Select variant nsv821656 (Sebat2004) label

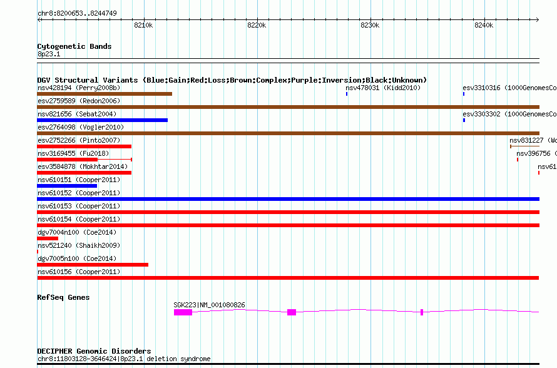click(77, 114)
